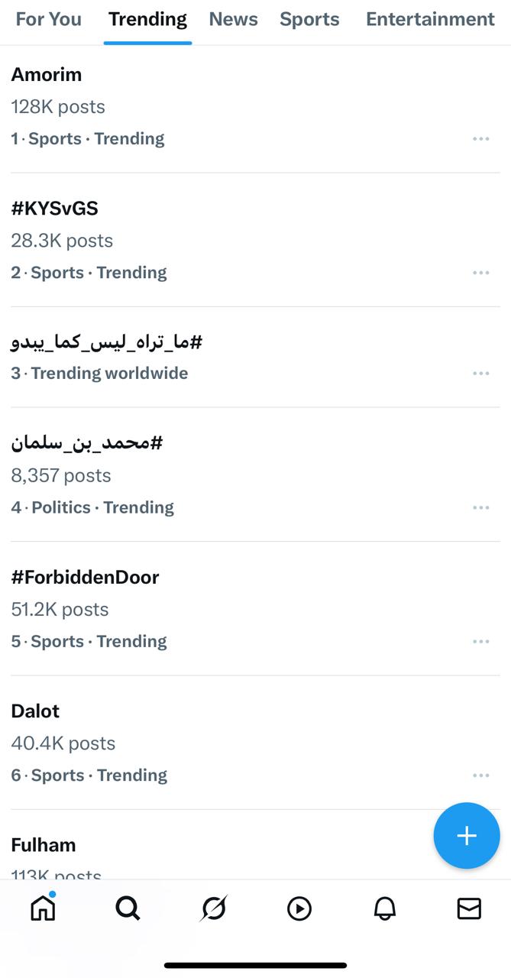Open the Fulham trending topic
511x978 pixels.
pyautogui.click(x=44, y=845)
